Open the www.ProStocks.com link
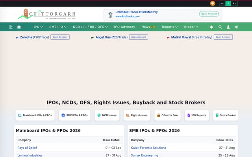This screenshot has height=157, width=252. click(128, 16)
